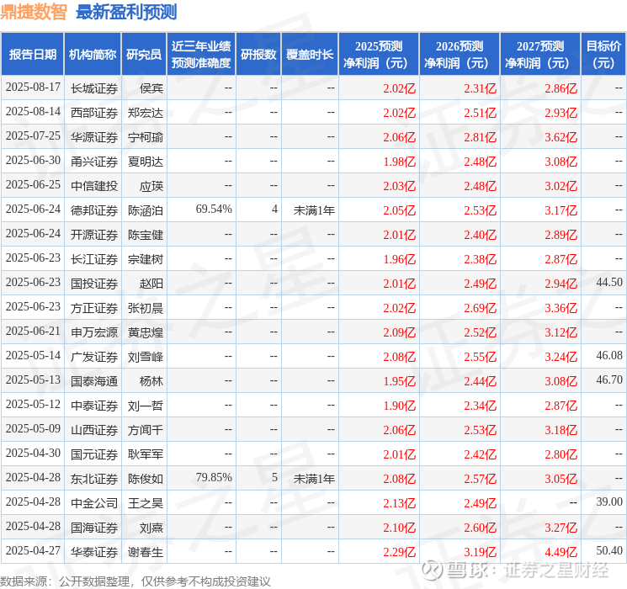Viewport: 627px width, 589px height.
Task: Click 未满1年 in 东北证券 row
Action: pyautogui.click(x=314, y=479)
